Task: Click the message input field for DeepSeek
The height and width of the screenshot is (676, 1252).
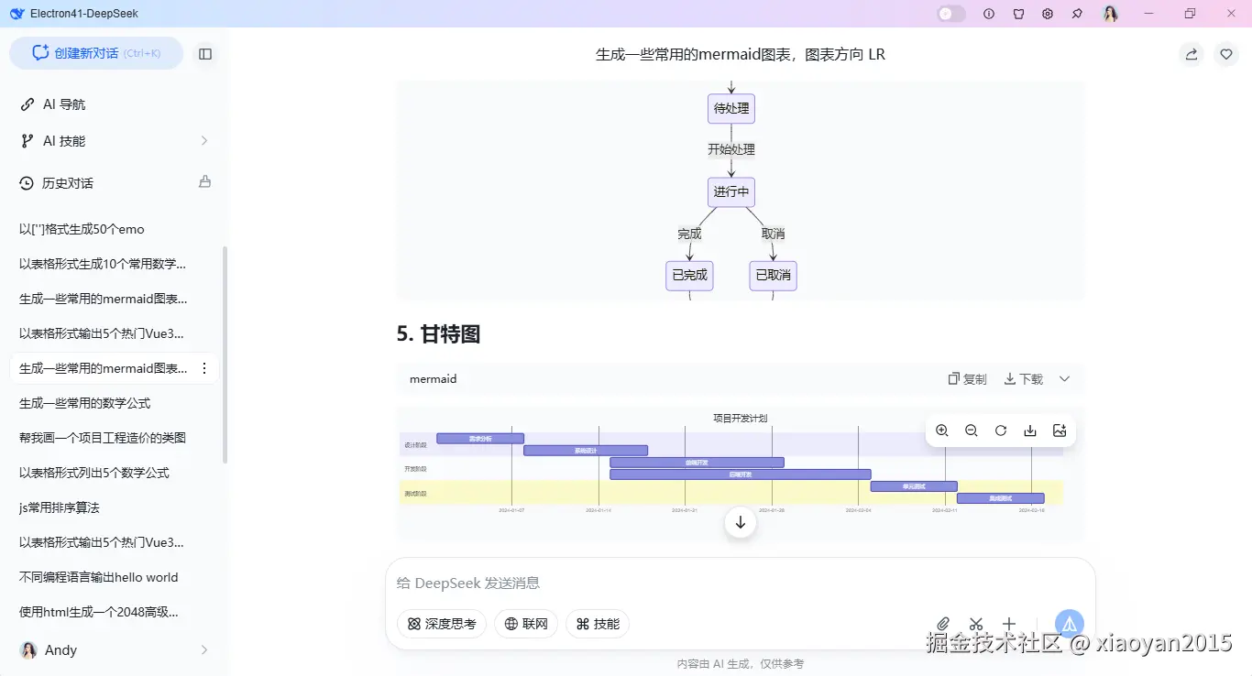Action: [x=642, y=583]
